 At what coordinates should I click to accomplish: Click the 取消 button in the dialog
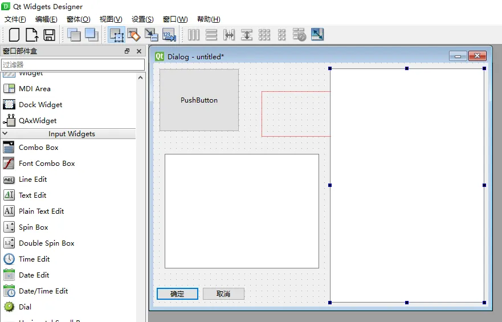(x=223, y=294)
